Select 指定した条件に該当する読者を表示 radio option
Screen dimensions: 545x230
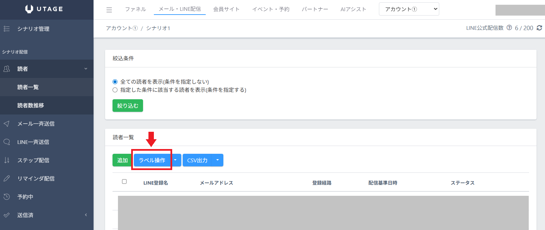click(115, 90)
